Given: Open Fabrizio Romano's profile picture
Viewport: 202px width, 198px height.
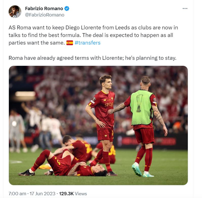Looking at the screenshot, I should pyautogui.click(x=15, y=12).
